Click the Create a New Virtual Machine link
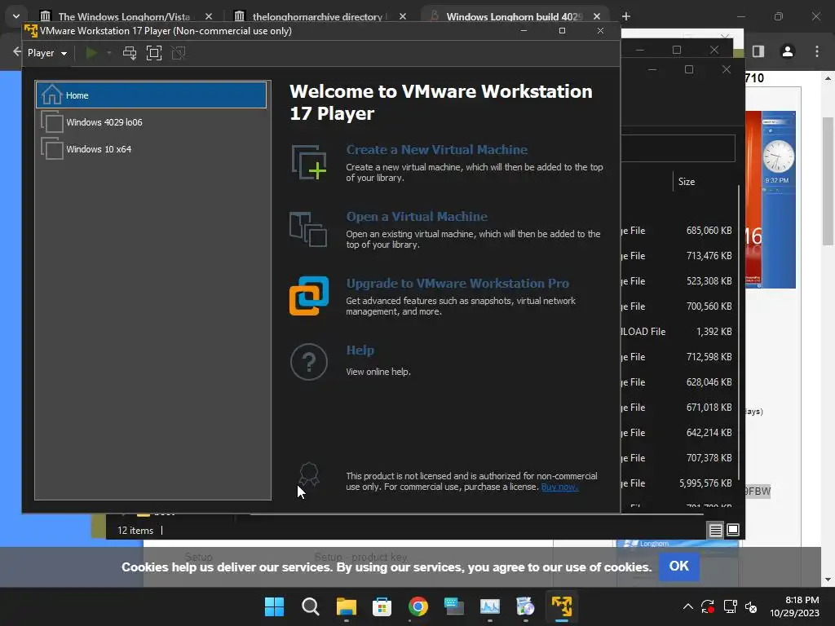The image size is (835, 626). (x=437, y=150)
